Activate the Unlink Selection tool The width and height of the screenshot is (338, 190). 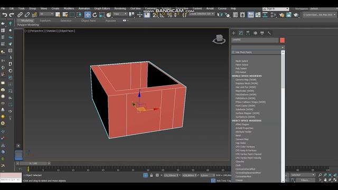[27, 15]
